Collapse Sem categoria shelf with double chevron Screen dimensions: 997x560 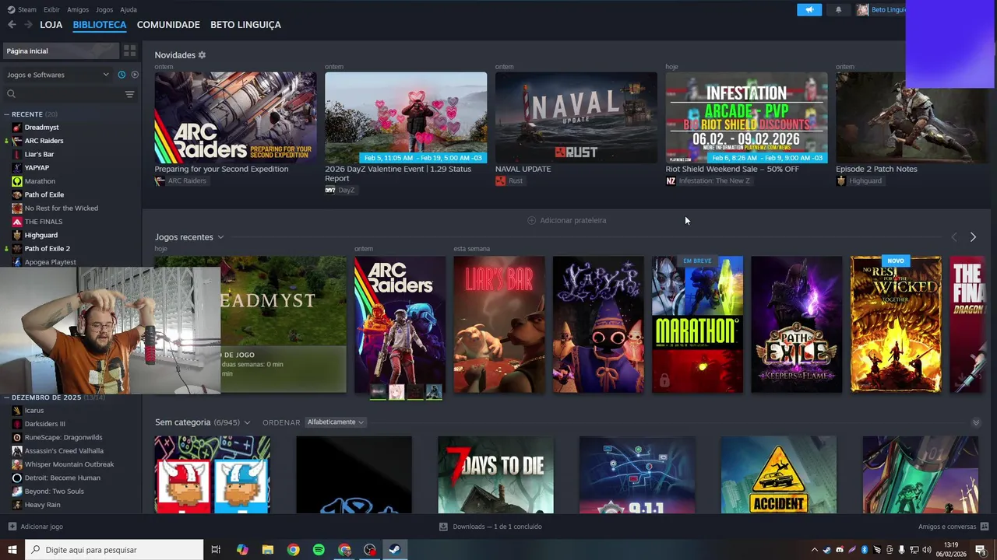point(976,422)
